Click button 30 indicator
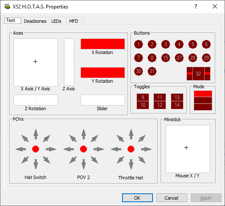The width and height of the screenshot is (225, 206). (139, 71)
